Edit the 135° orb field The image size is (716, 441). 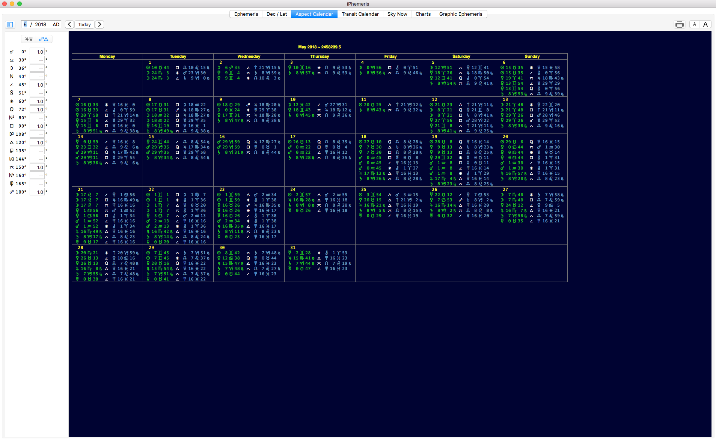(37, 151)
